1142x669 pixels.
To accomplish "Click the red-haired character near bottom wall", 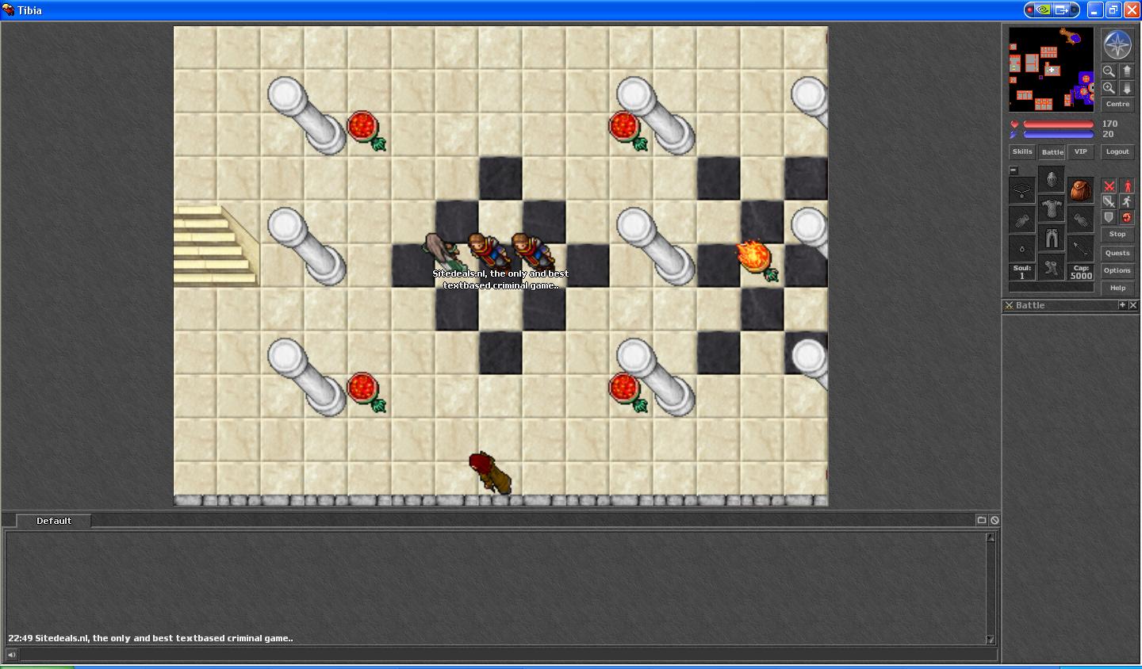I will pos(489,472).
